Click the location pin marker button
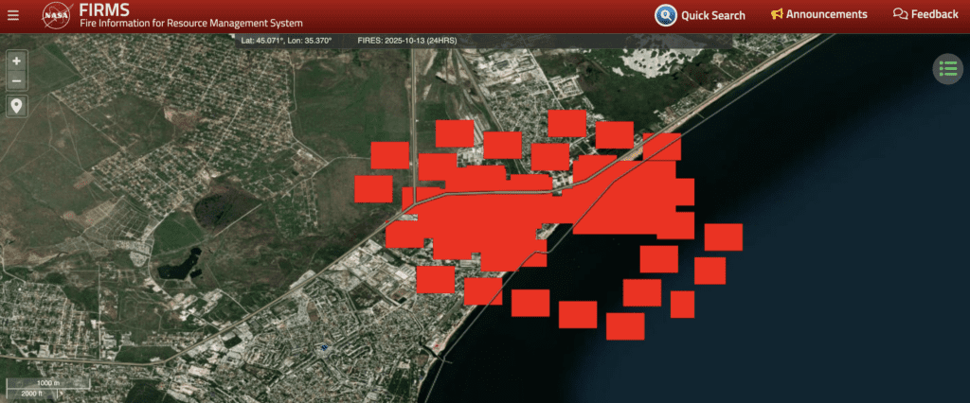This screenshot has height=403, width=970. point(16,105)
